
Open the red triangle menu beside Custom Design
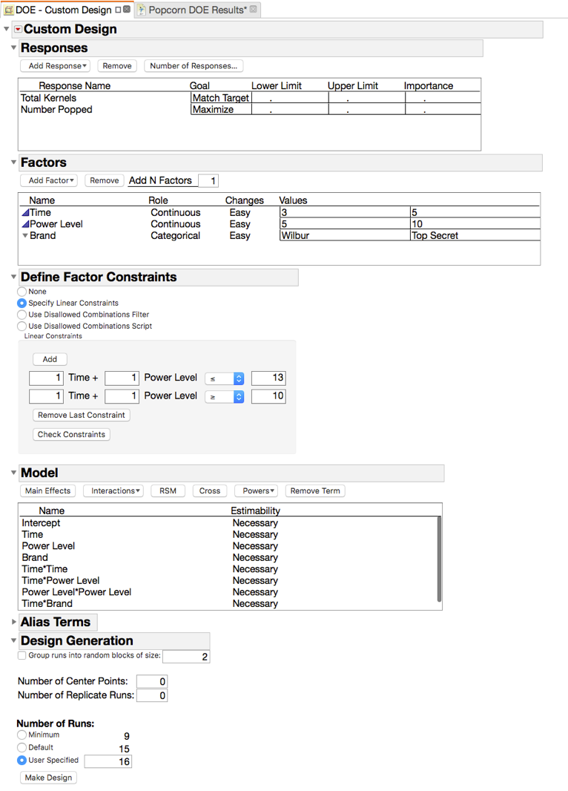(17, 29)
